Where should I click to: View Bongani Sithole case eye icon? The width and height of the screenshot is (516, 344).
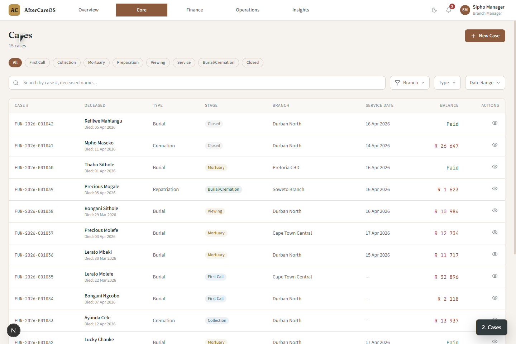(x=495, y=210)
